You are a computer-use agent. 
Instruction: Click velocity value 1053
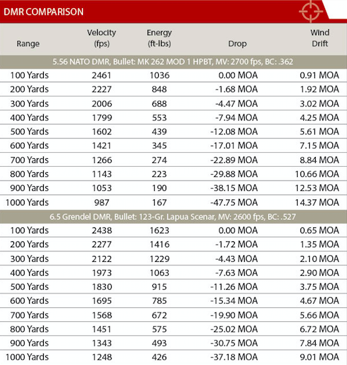point(102,188)
